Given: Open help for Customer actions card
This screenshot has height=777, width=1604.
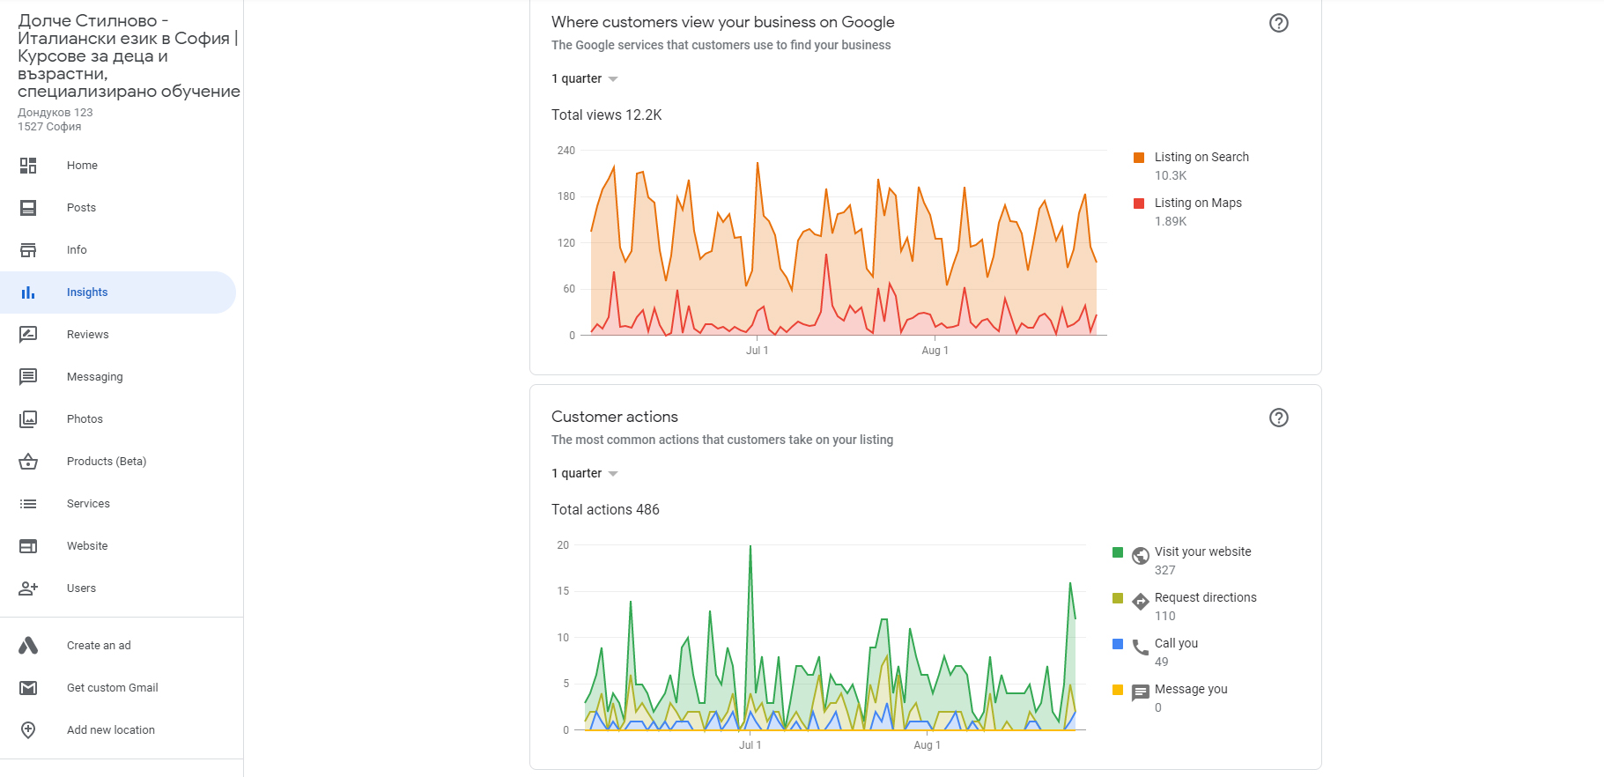Looking at the screenshot, I should coord(1278,418).
